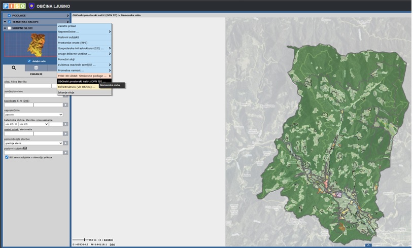The width and height of the screenshot is (413, 248).
Task: Click the map scale bar slider
Action: click(85, 239)
